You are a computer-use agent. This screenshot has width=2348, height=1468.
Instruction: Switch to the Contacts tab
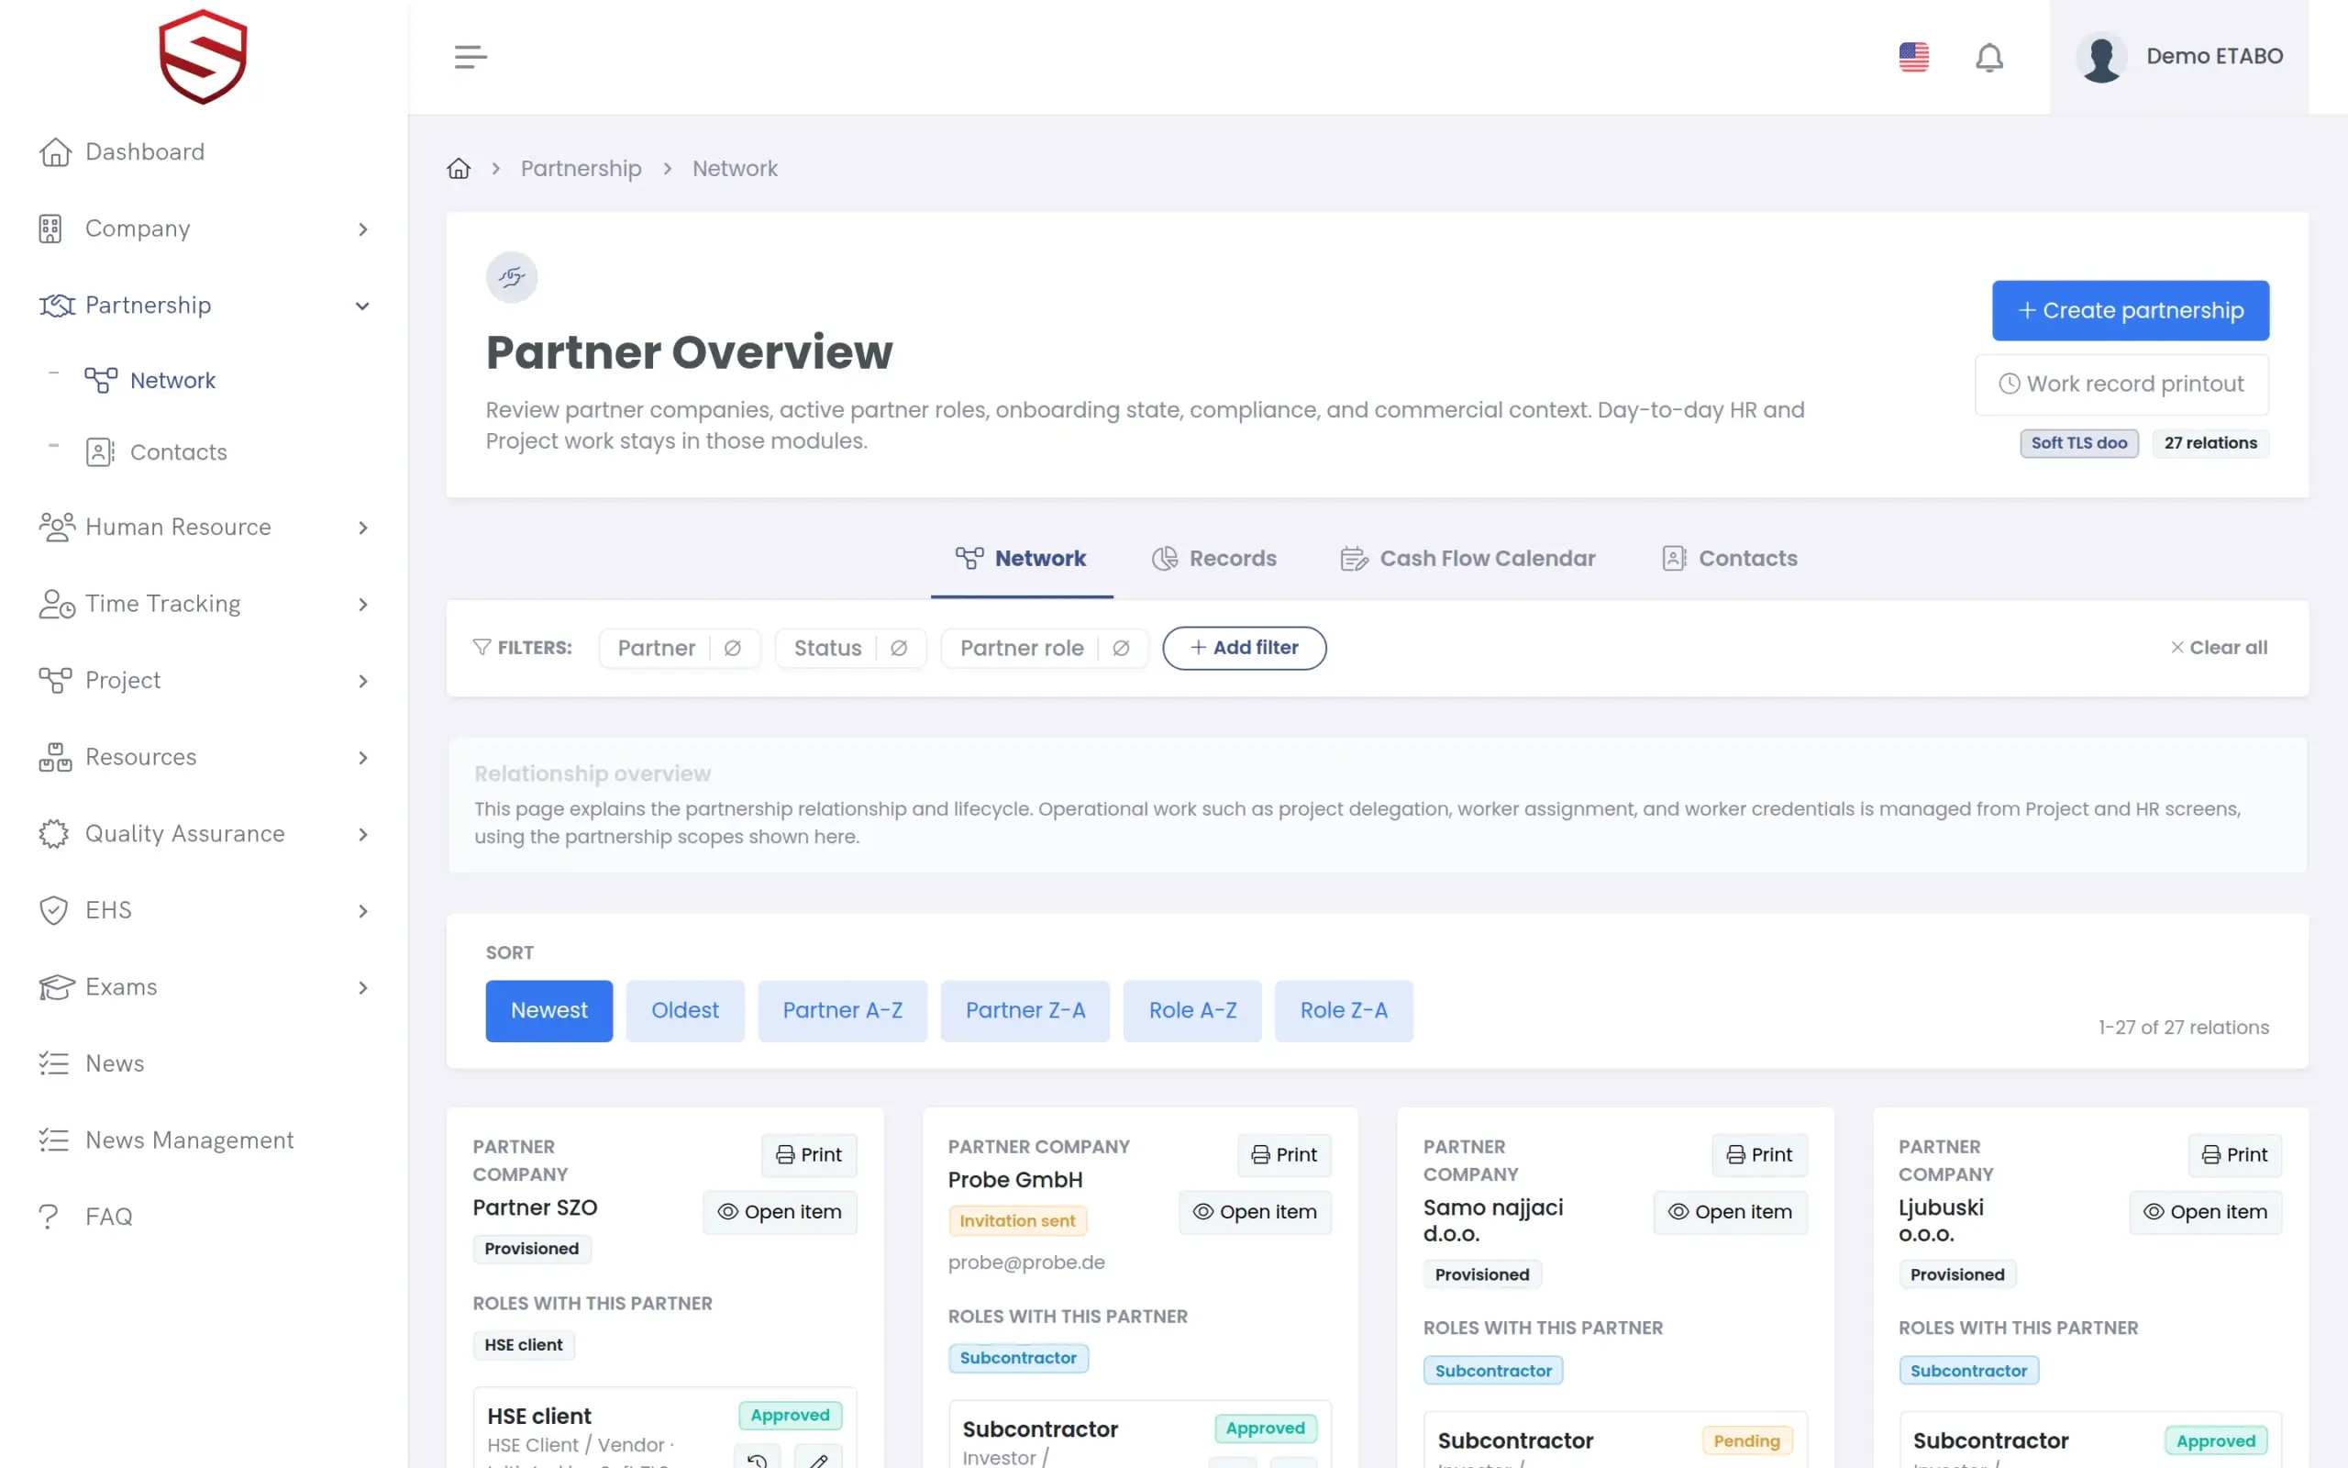click(x=1729, y=558)
